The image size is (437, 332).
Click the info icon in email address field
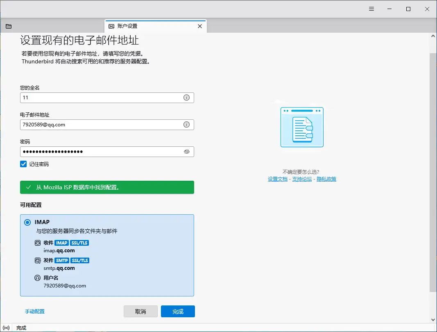click(186, 125)
